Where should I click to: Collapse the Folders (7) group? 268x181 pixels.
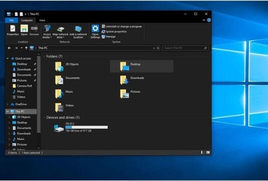pyautogui.click(x=44, y=56)
